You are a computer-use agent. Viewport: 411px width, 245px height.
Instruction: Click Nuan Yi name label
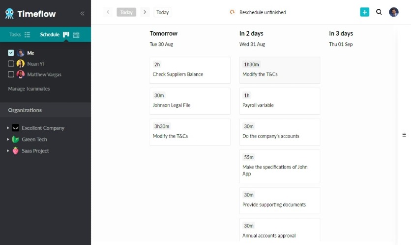pos(35,64)
